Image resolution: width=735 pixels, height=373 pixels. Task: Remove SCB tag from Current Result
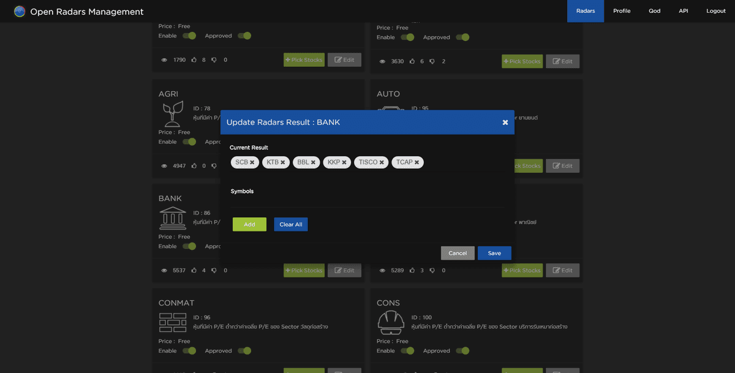252,162
